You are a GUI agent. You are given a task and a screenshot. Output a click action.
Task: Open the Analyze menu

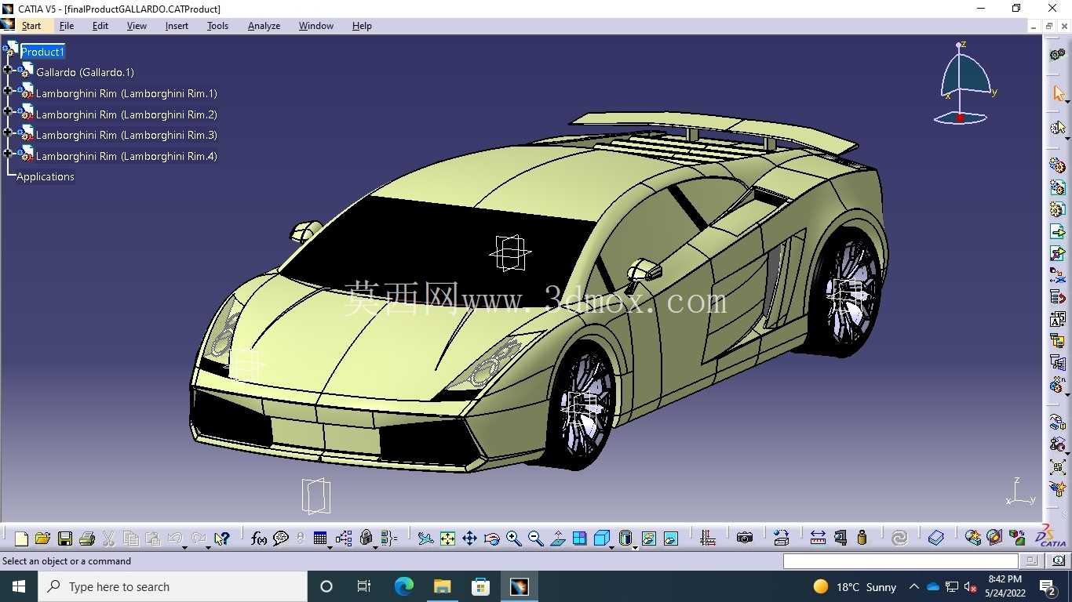(264, 26)
